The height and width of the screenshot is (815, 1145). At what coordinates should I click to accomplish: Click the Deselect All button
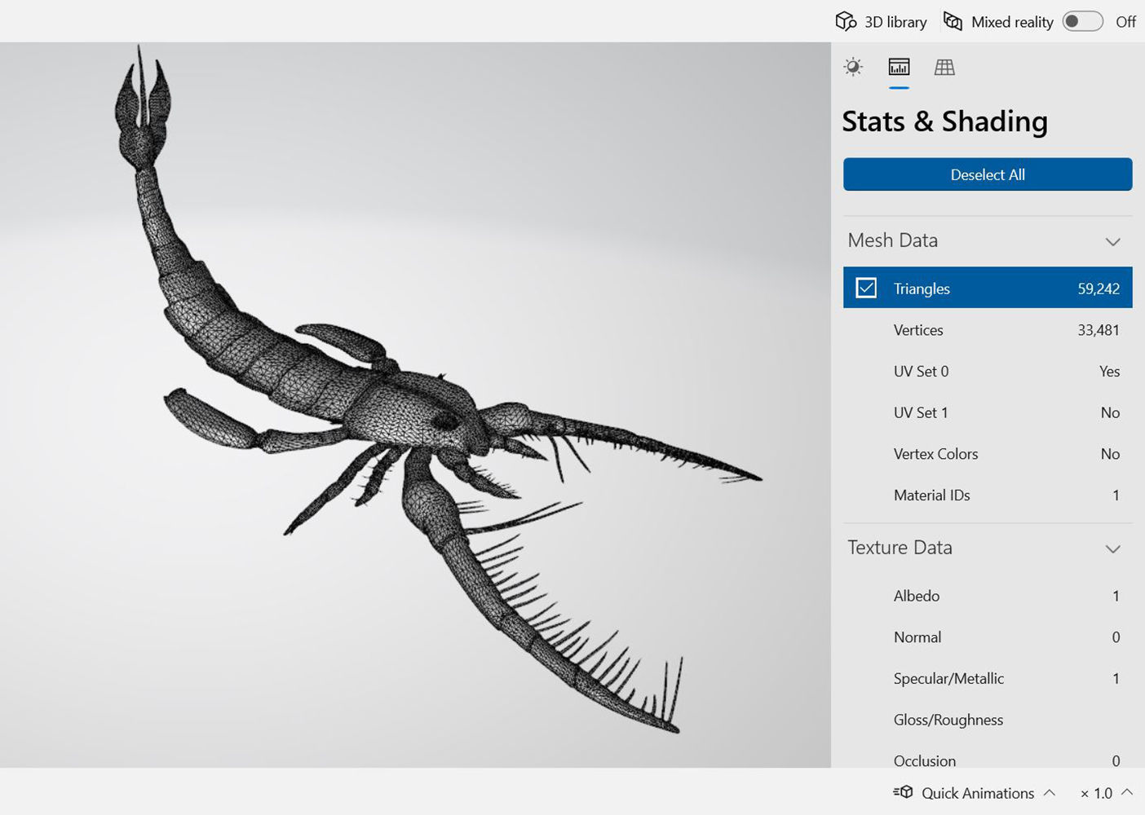coord(988,174)
